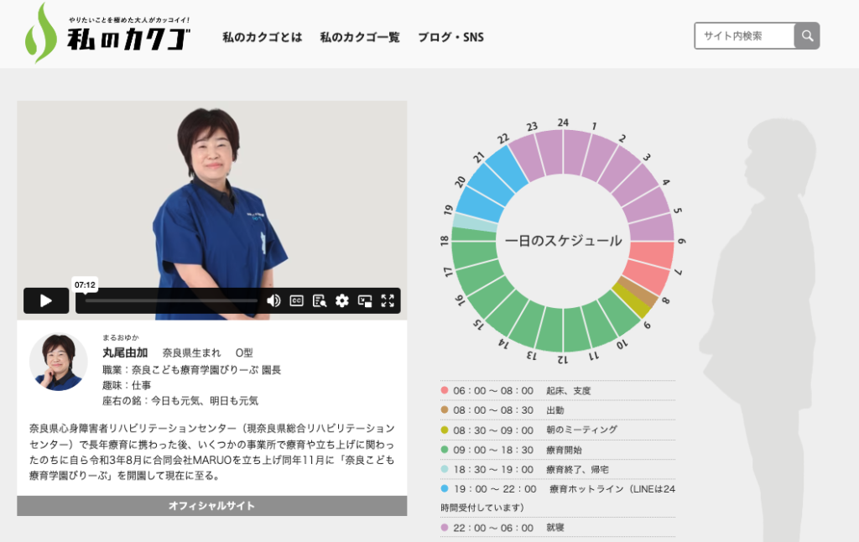Viewport: 859px width, 542px height.
Task: Open video settings gear
Action: [342, 300]
